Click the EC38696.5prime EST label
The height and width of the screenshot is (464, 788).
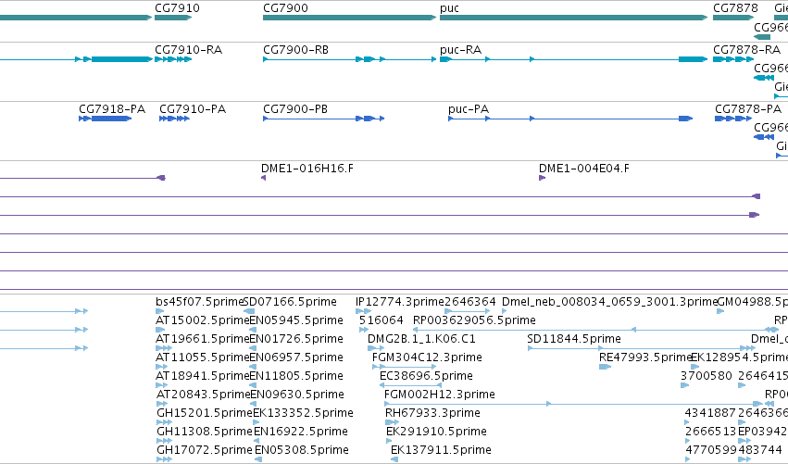(426, 376)
